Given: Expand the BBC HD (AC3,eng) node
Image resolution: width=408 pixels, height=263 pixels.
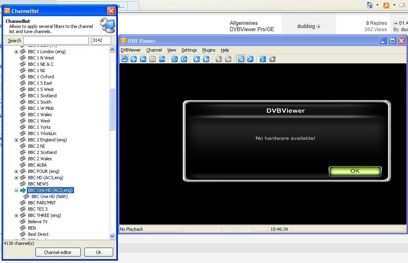Looking at the screenshot, I should point(16,178).
